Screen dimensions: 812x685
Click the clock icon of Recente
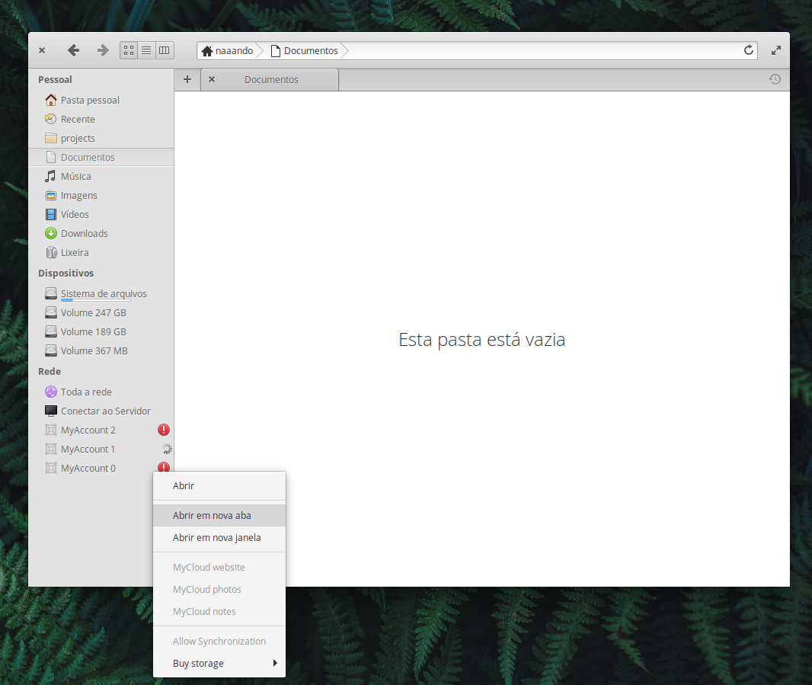[50, 119]
